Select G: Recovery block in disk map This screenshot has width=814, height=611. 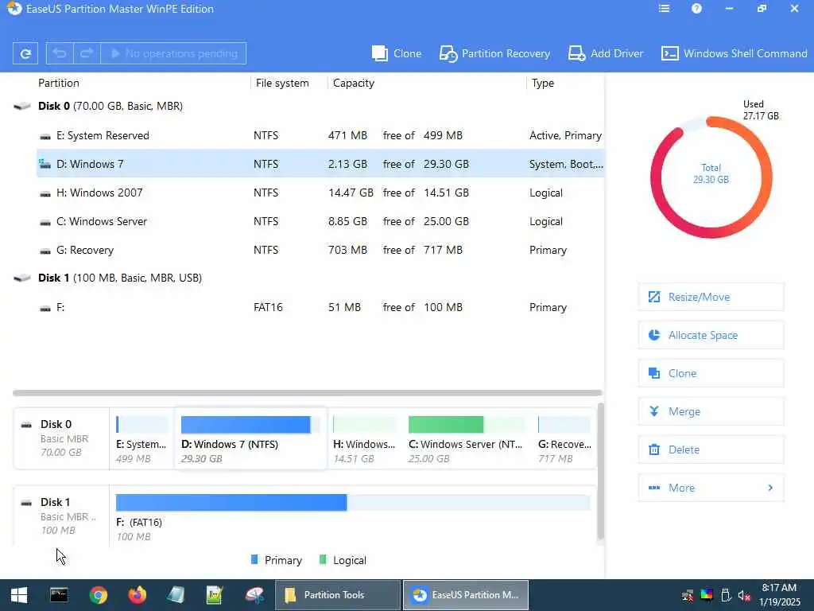pos(565,439)
